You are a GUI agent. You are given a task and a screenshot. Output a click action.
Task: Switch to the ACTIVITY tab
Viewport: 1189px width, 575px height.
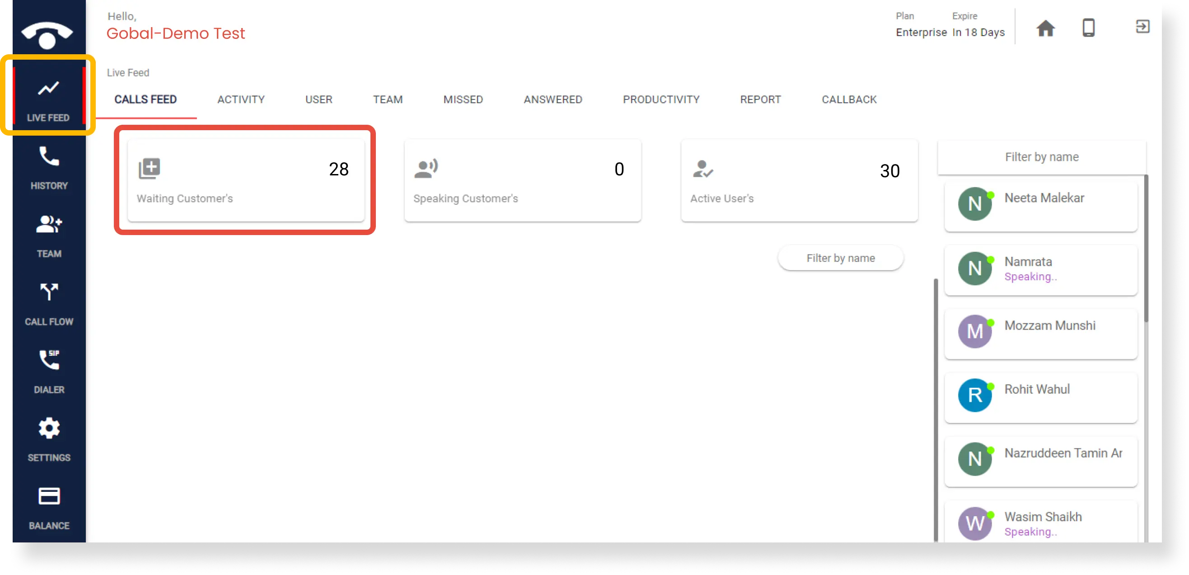click(240, 99)
